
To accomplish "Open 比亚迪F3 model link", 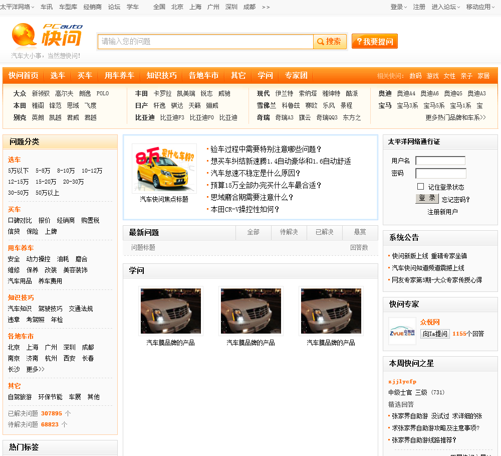I will (x=172, y=117).
